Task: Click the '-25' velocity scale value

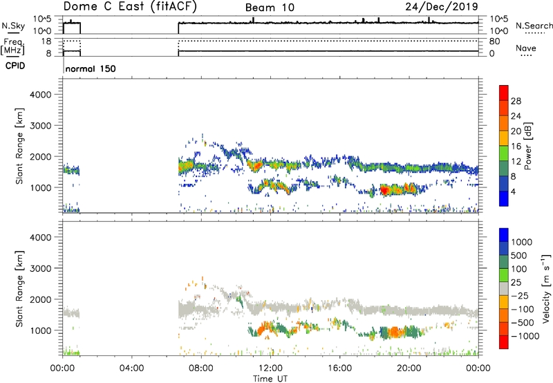Action: pos(521,295)
